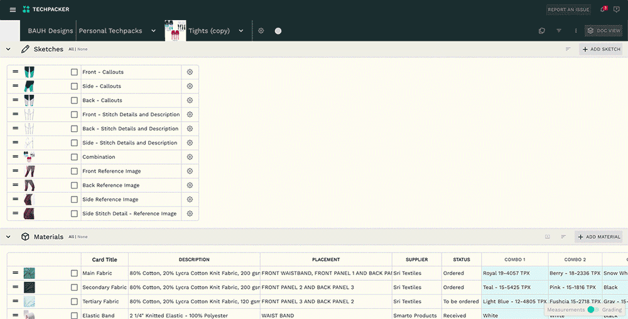The height and width of the screenshot is (319, 628).
Task: Collapse the Materials section chevron
Action: tap(8, 237)
